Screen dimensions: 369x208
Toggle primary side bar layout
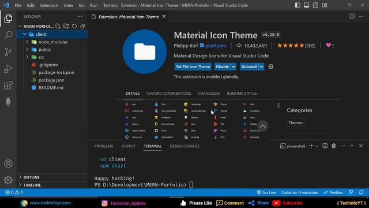click(298, 5)
